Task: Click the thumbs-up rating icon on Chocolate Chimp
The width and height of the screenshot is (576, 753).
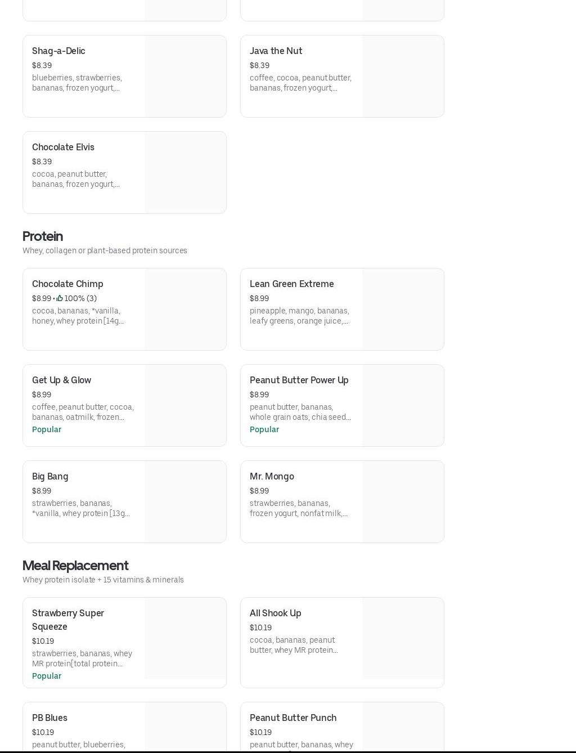Action: [60, 298]
